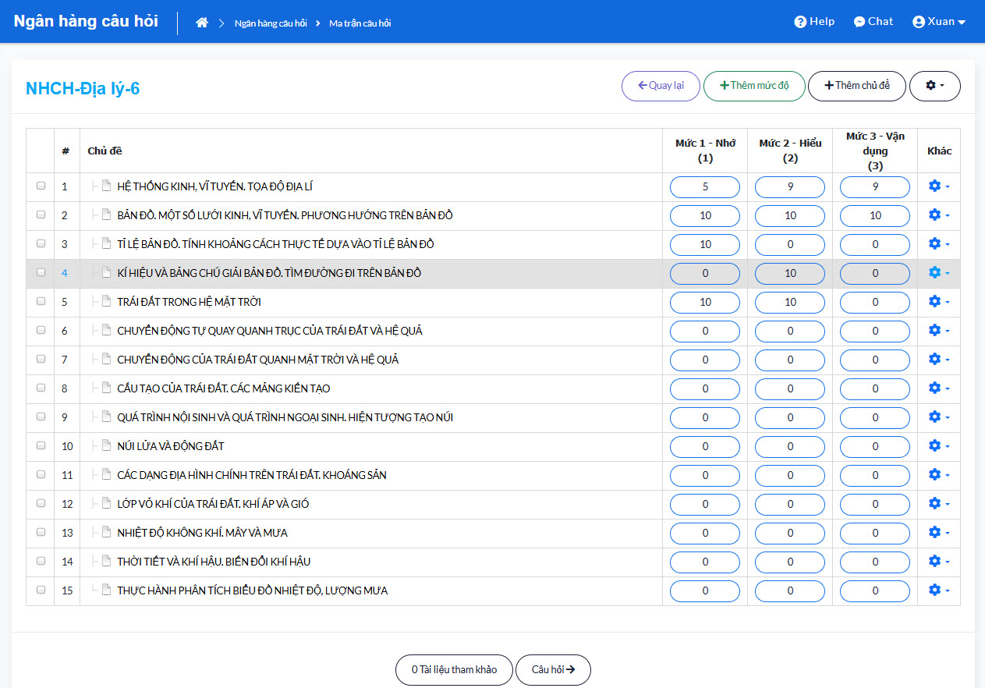985x688 pixels.
Task: Tick the checkbox for topic 14
Action: click(x=41, y=562)
